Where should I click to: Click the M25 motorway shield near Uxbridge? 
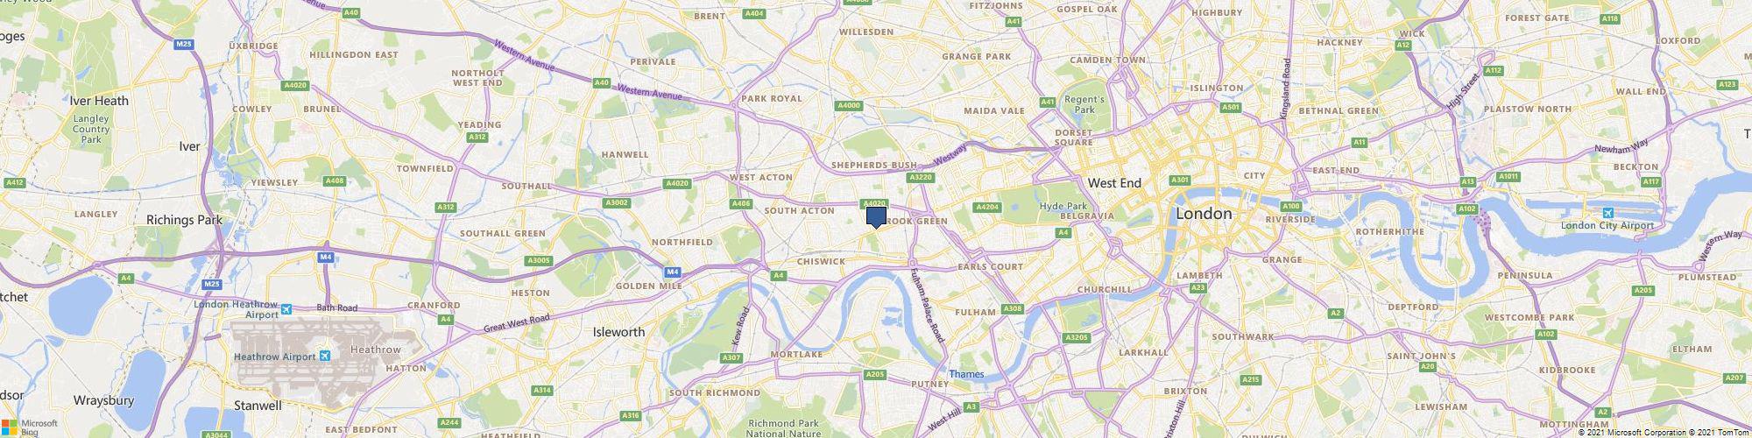click(x=183, y=44)
